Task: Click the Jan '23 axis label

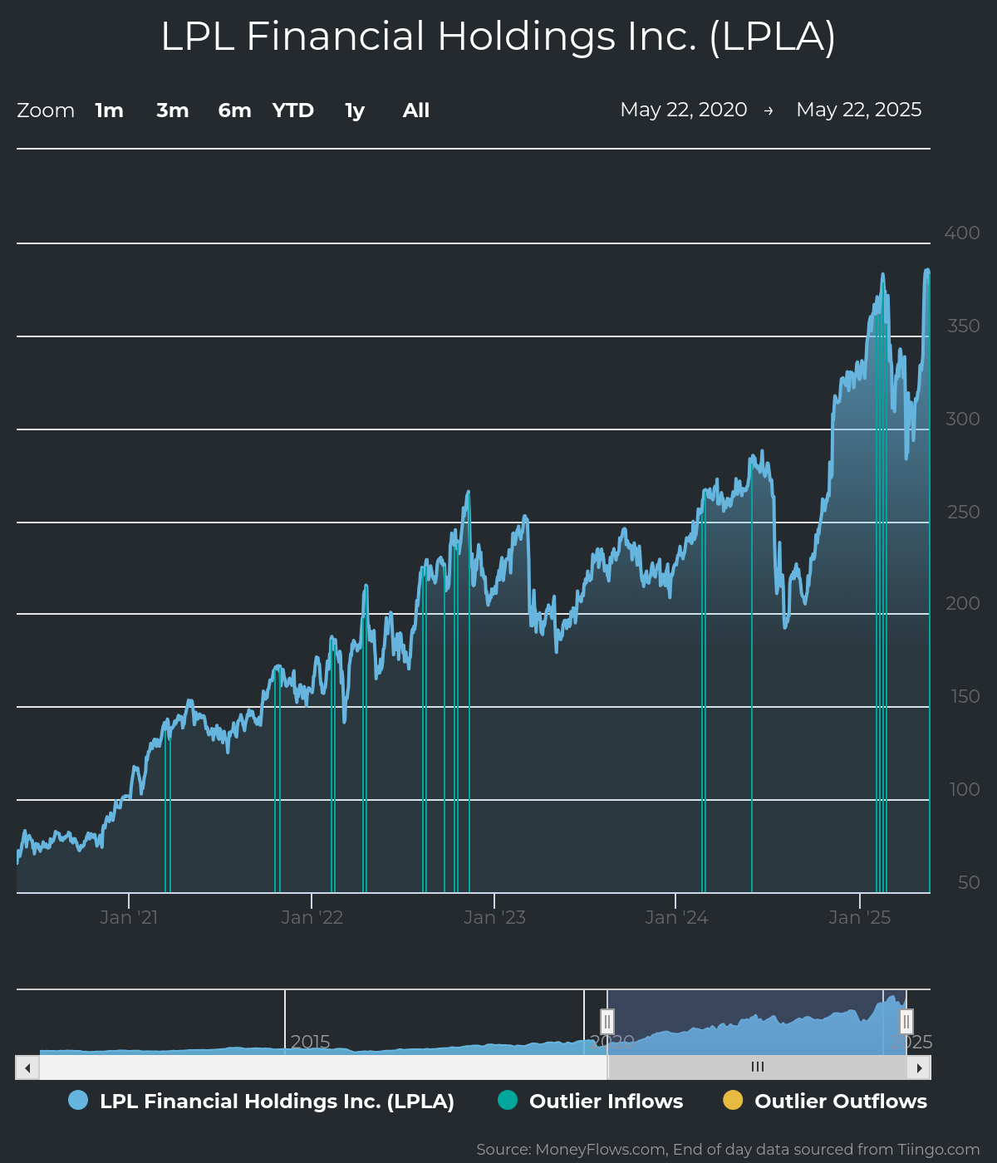Action: (x=494, y=917)
